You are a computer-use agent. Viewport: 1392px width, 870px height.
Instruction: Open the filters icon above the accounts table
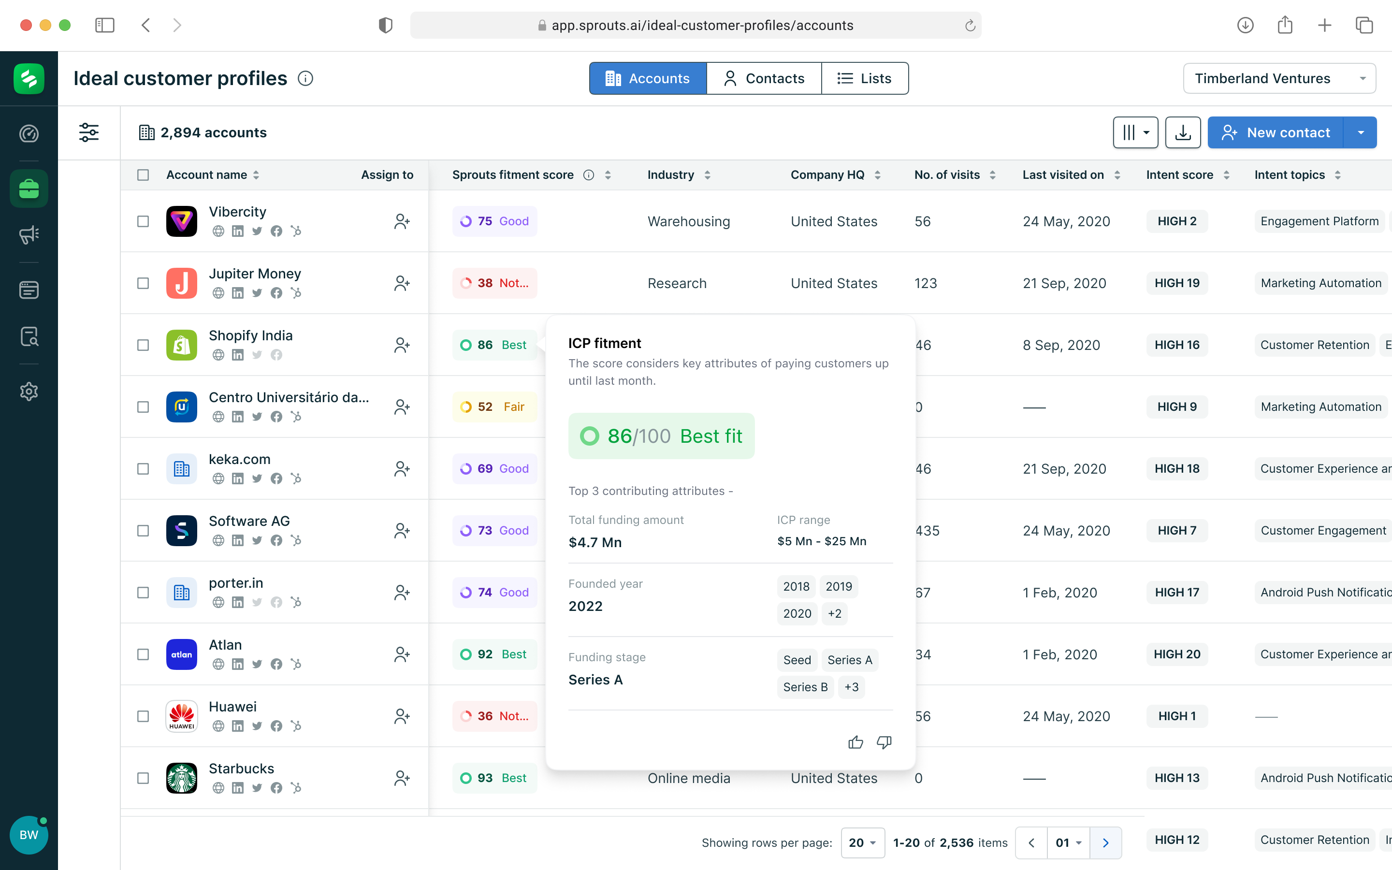pyautogui.click(x=88, y=132)
